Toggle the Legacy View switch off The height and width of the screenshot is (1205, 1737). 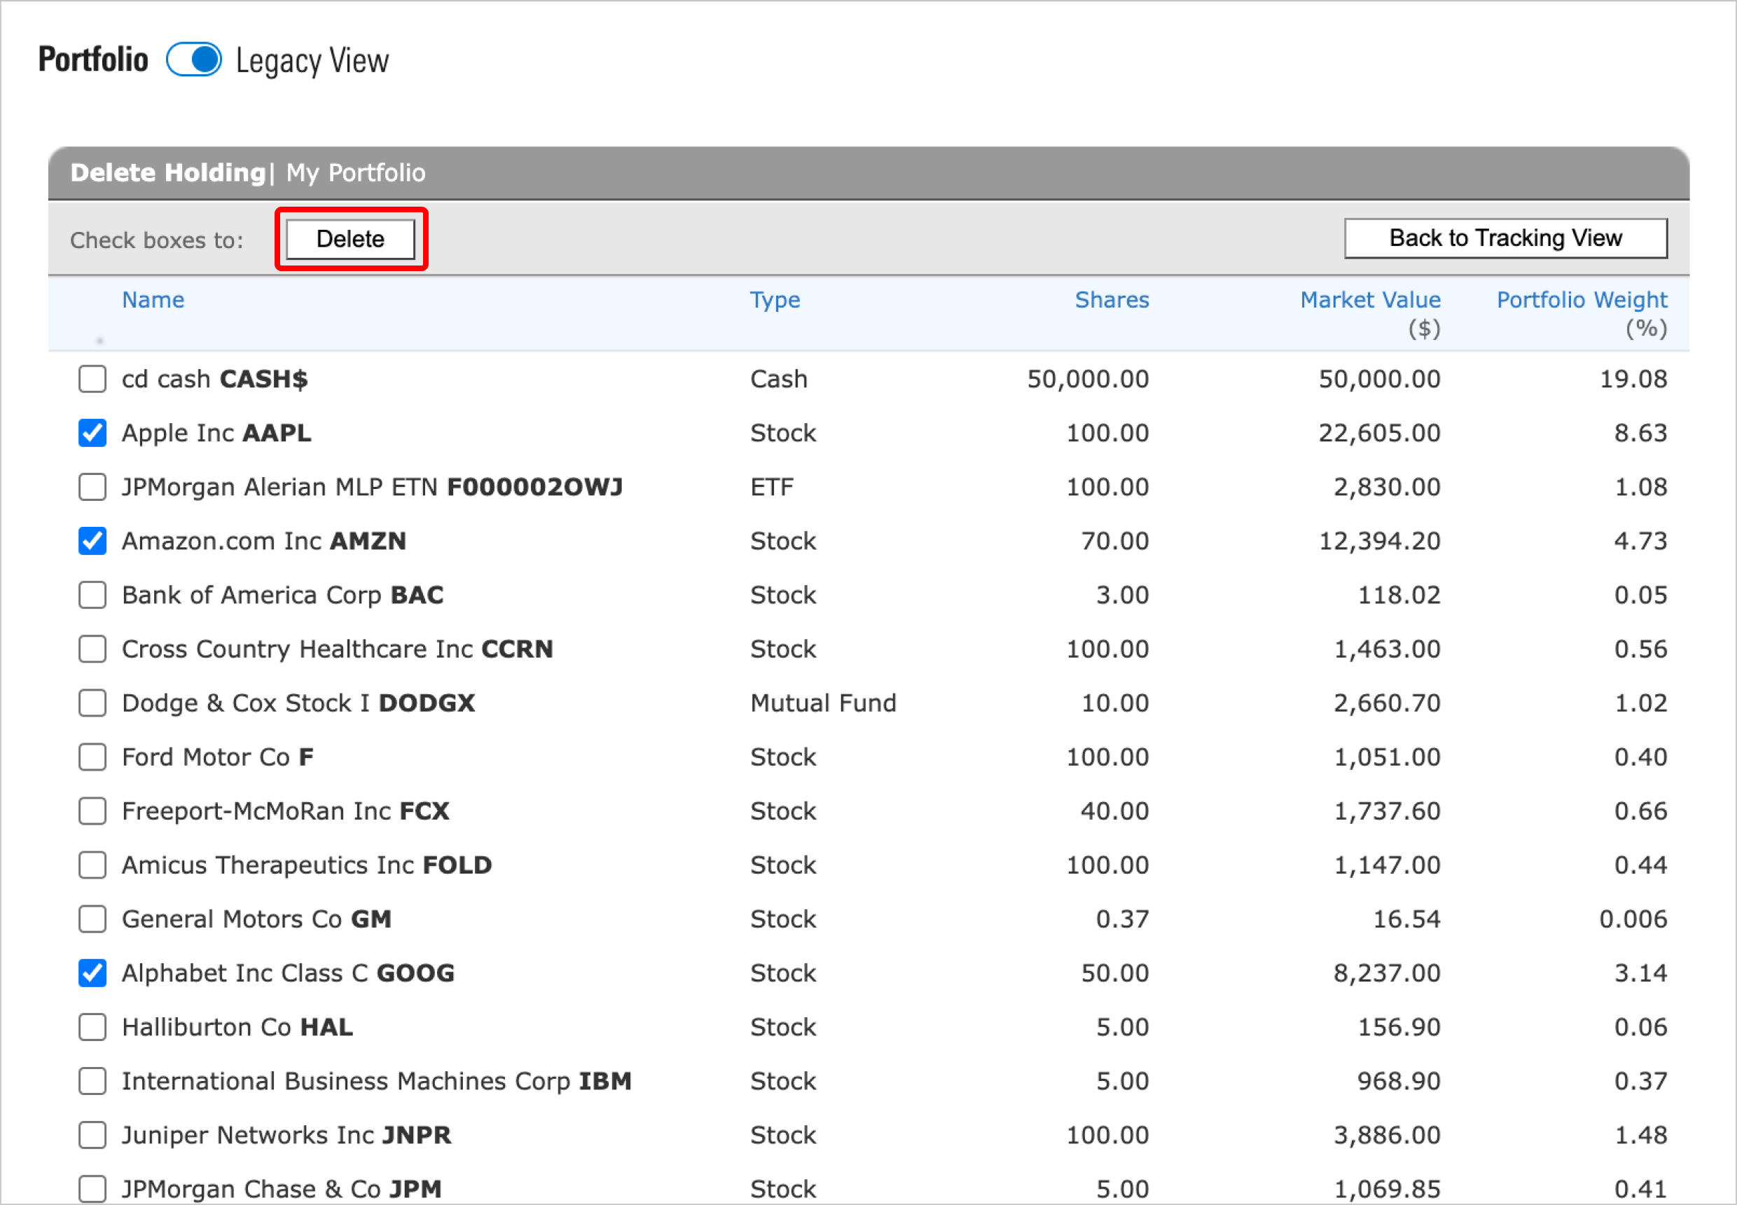(x=194, y=60)
